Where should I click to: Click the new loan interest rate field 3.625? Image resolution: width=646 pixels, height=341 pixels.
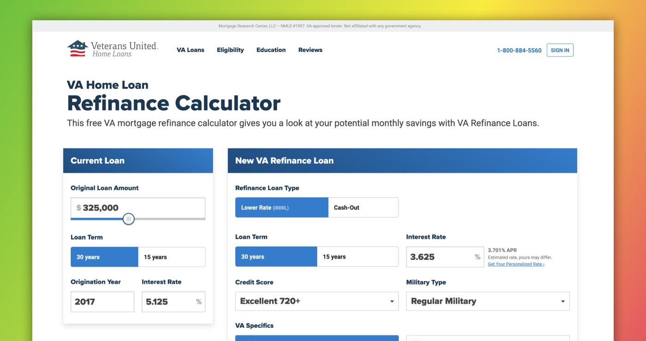click(445, 257)
